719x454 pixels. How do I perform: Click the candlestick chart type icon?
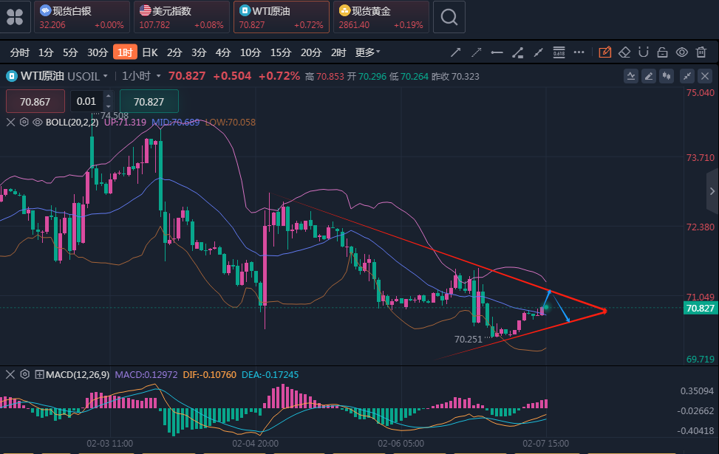[667, 75]
